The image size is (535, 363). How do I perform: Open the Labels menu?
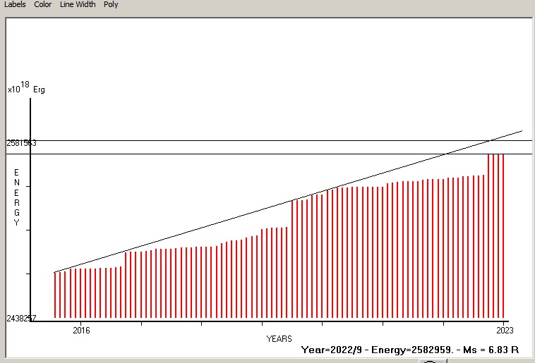15,5
